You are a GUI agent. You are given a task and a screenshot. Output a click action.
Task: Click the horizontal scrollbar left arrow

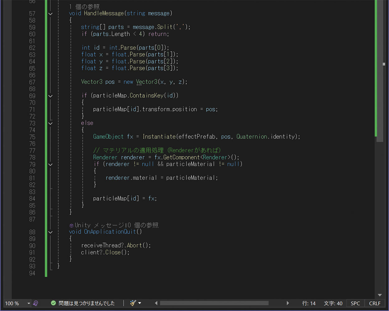[156, 303]
